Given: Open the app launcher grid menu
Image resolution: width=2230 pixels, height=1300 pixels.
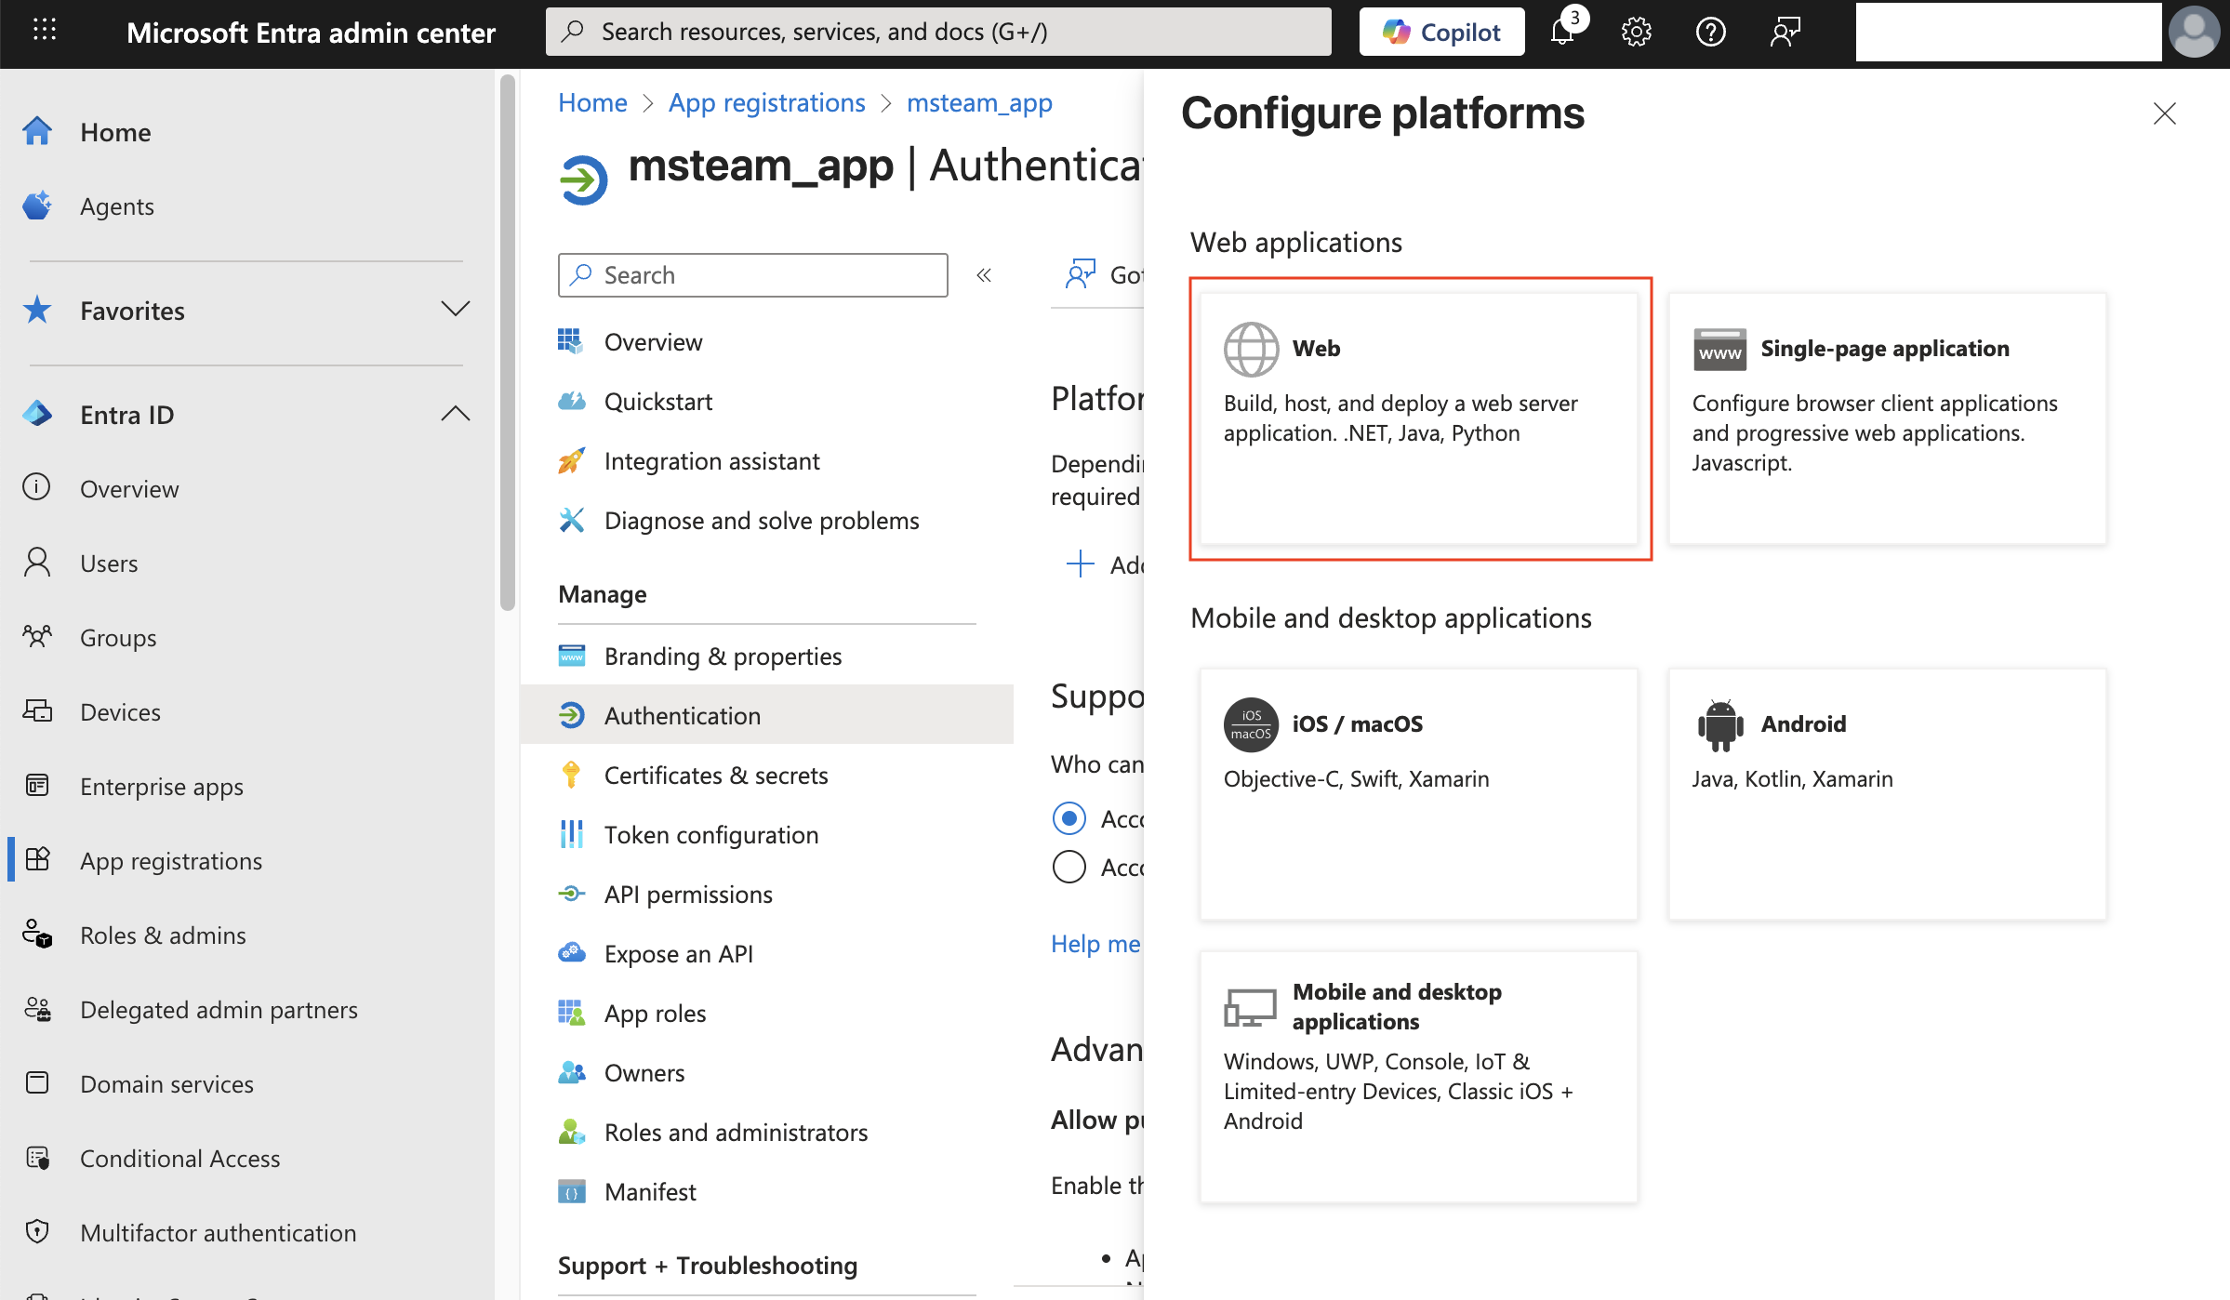Looking at the screenshot, I should pyautogui.click(x=45, y=31).
